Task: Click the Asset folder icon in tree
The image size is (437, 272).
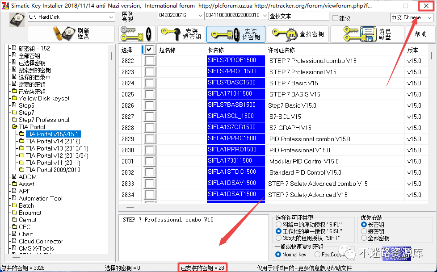Action: click(14, 184)
